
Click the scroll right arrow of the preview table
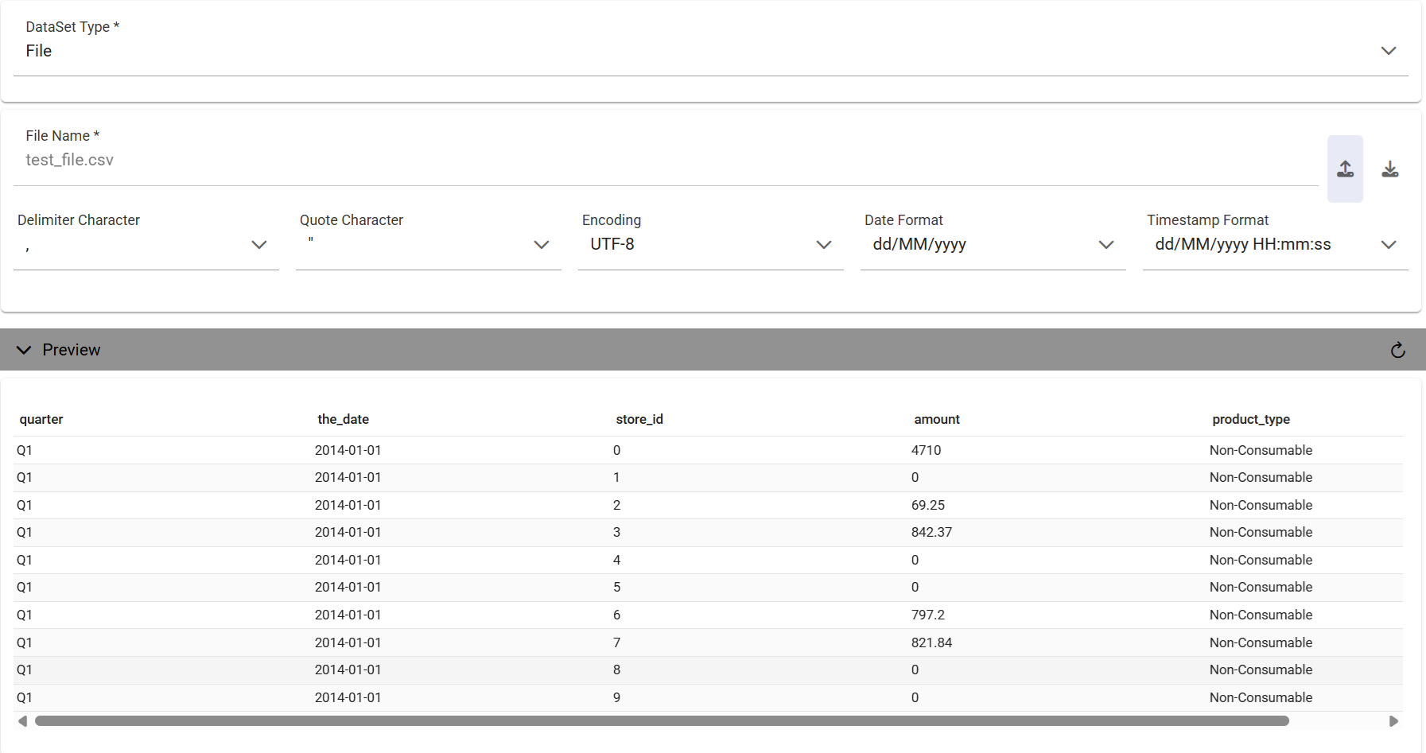(1393, 721)
